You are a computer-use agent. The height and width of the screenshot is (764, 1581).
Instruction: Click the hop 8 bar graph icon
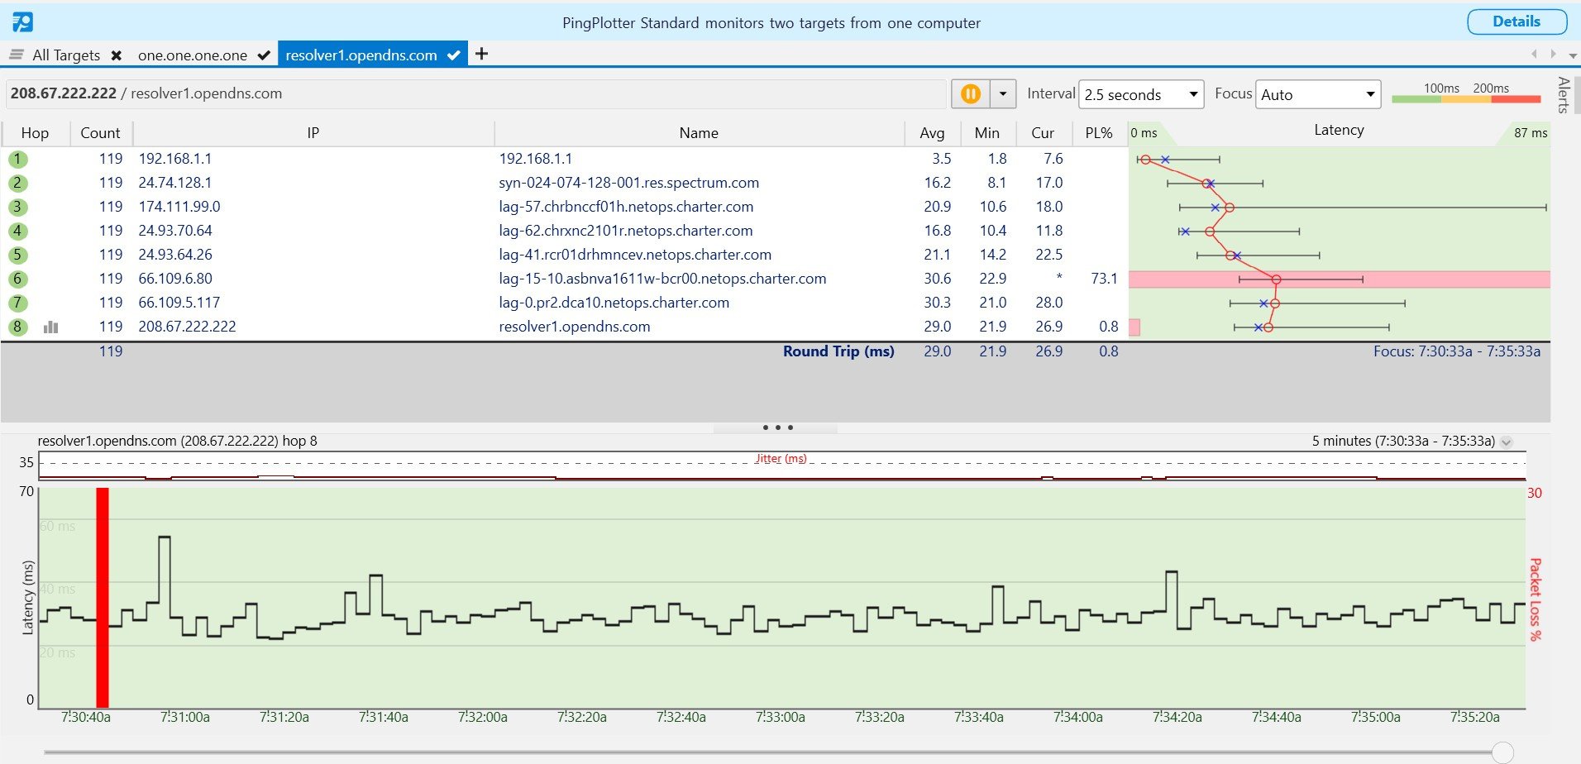coord(51,327)
